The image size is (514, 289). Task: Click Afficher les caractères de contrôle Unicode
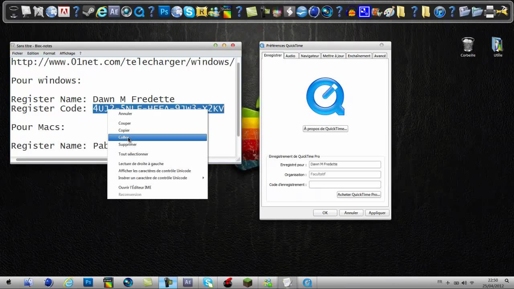tap(157, 171)
